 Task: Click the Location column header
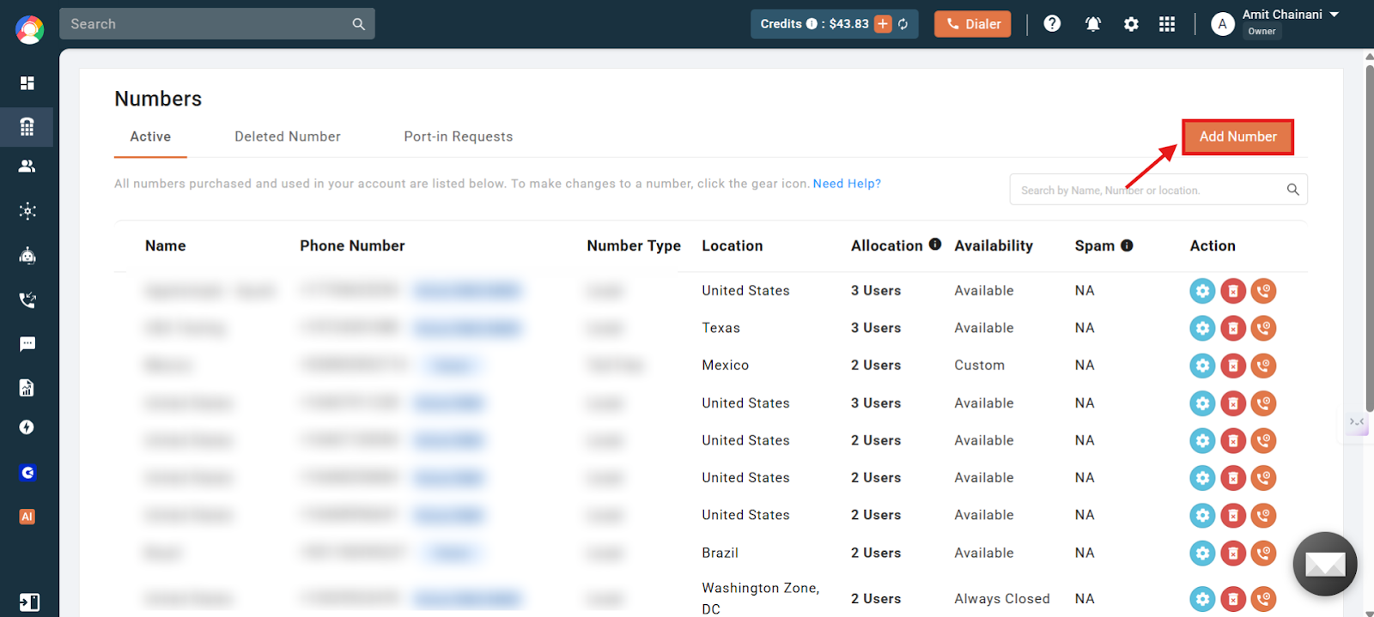click(x=733, y=245)
